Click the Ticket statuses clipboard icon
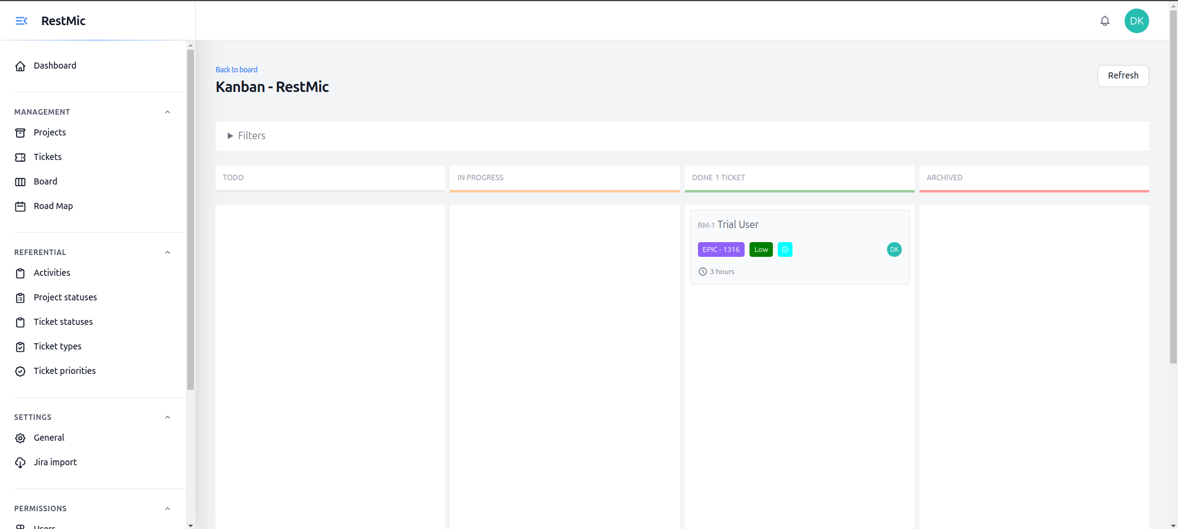The image size is (1178, 529). [x=20, y=322]
